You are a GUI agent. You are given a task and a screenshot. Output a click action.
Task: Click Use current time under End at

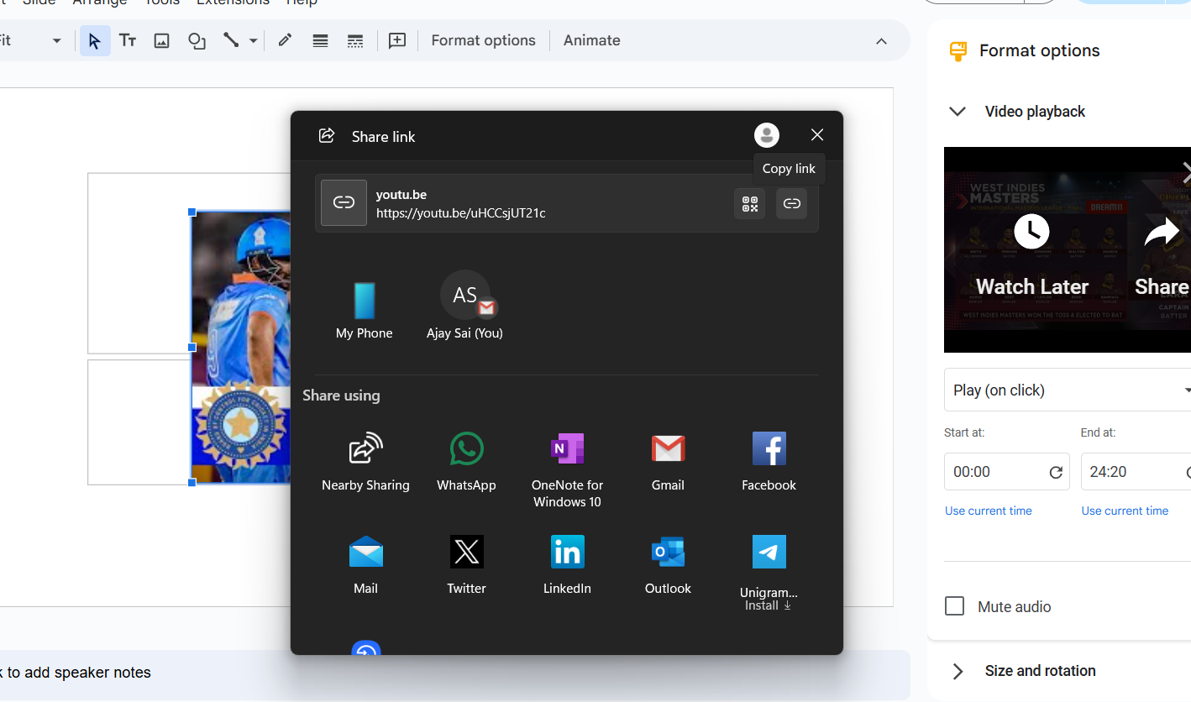point(1125,511)
